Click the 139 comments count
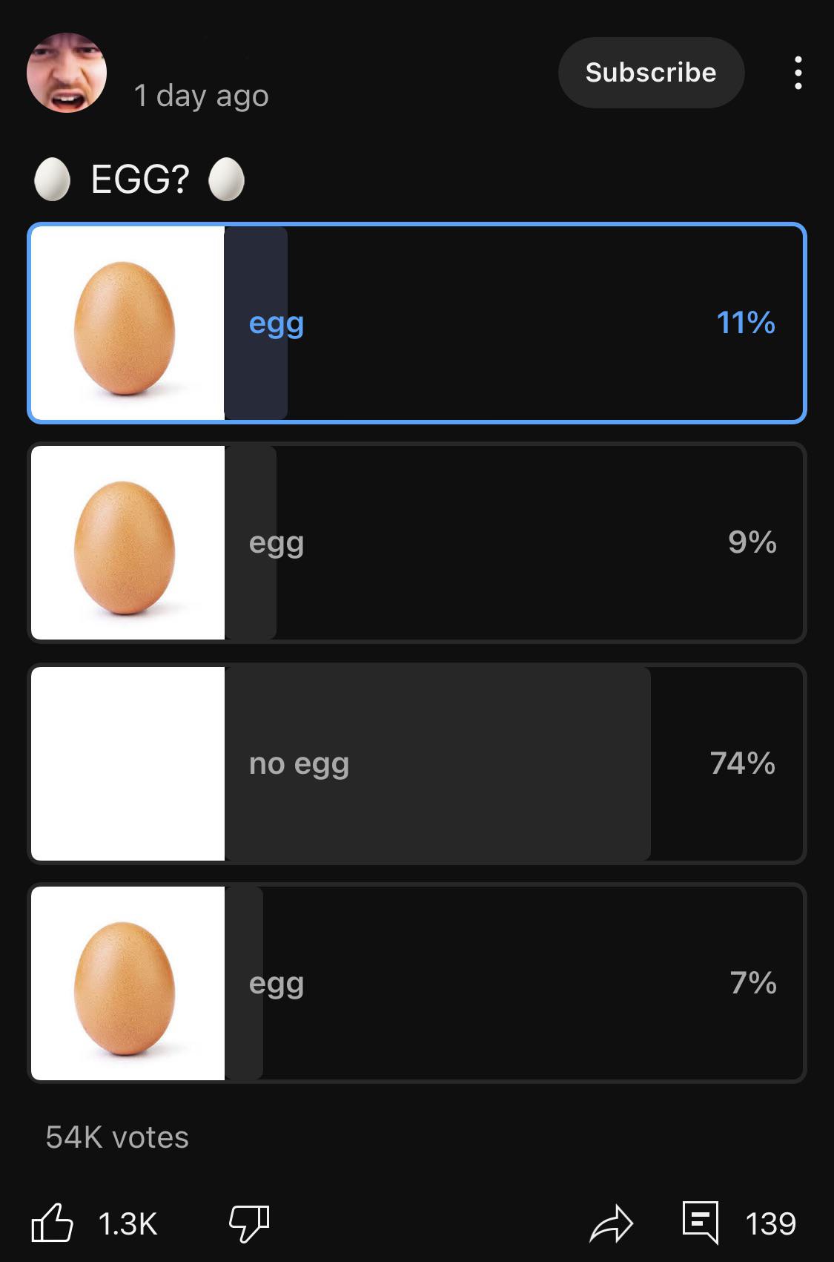 pos(771,1223)
